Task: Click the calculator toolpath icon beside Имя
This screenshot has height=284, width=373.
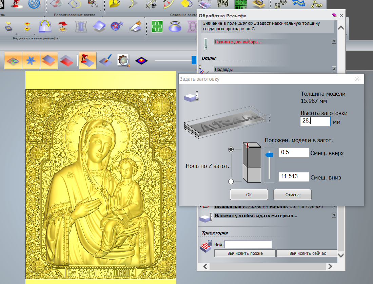Action: point(206,246)
